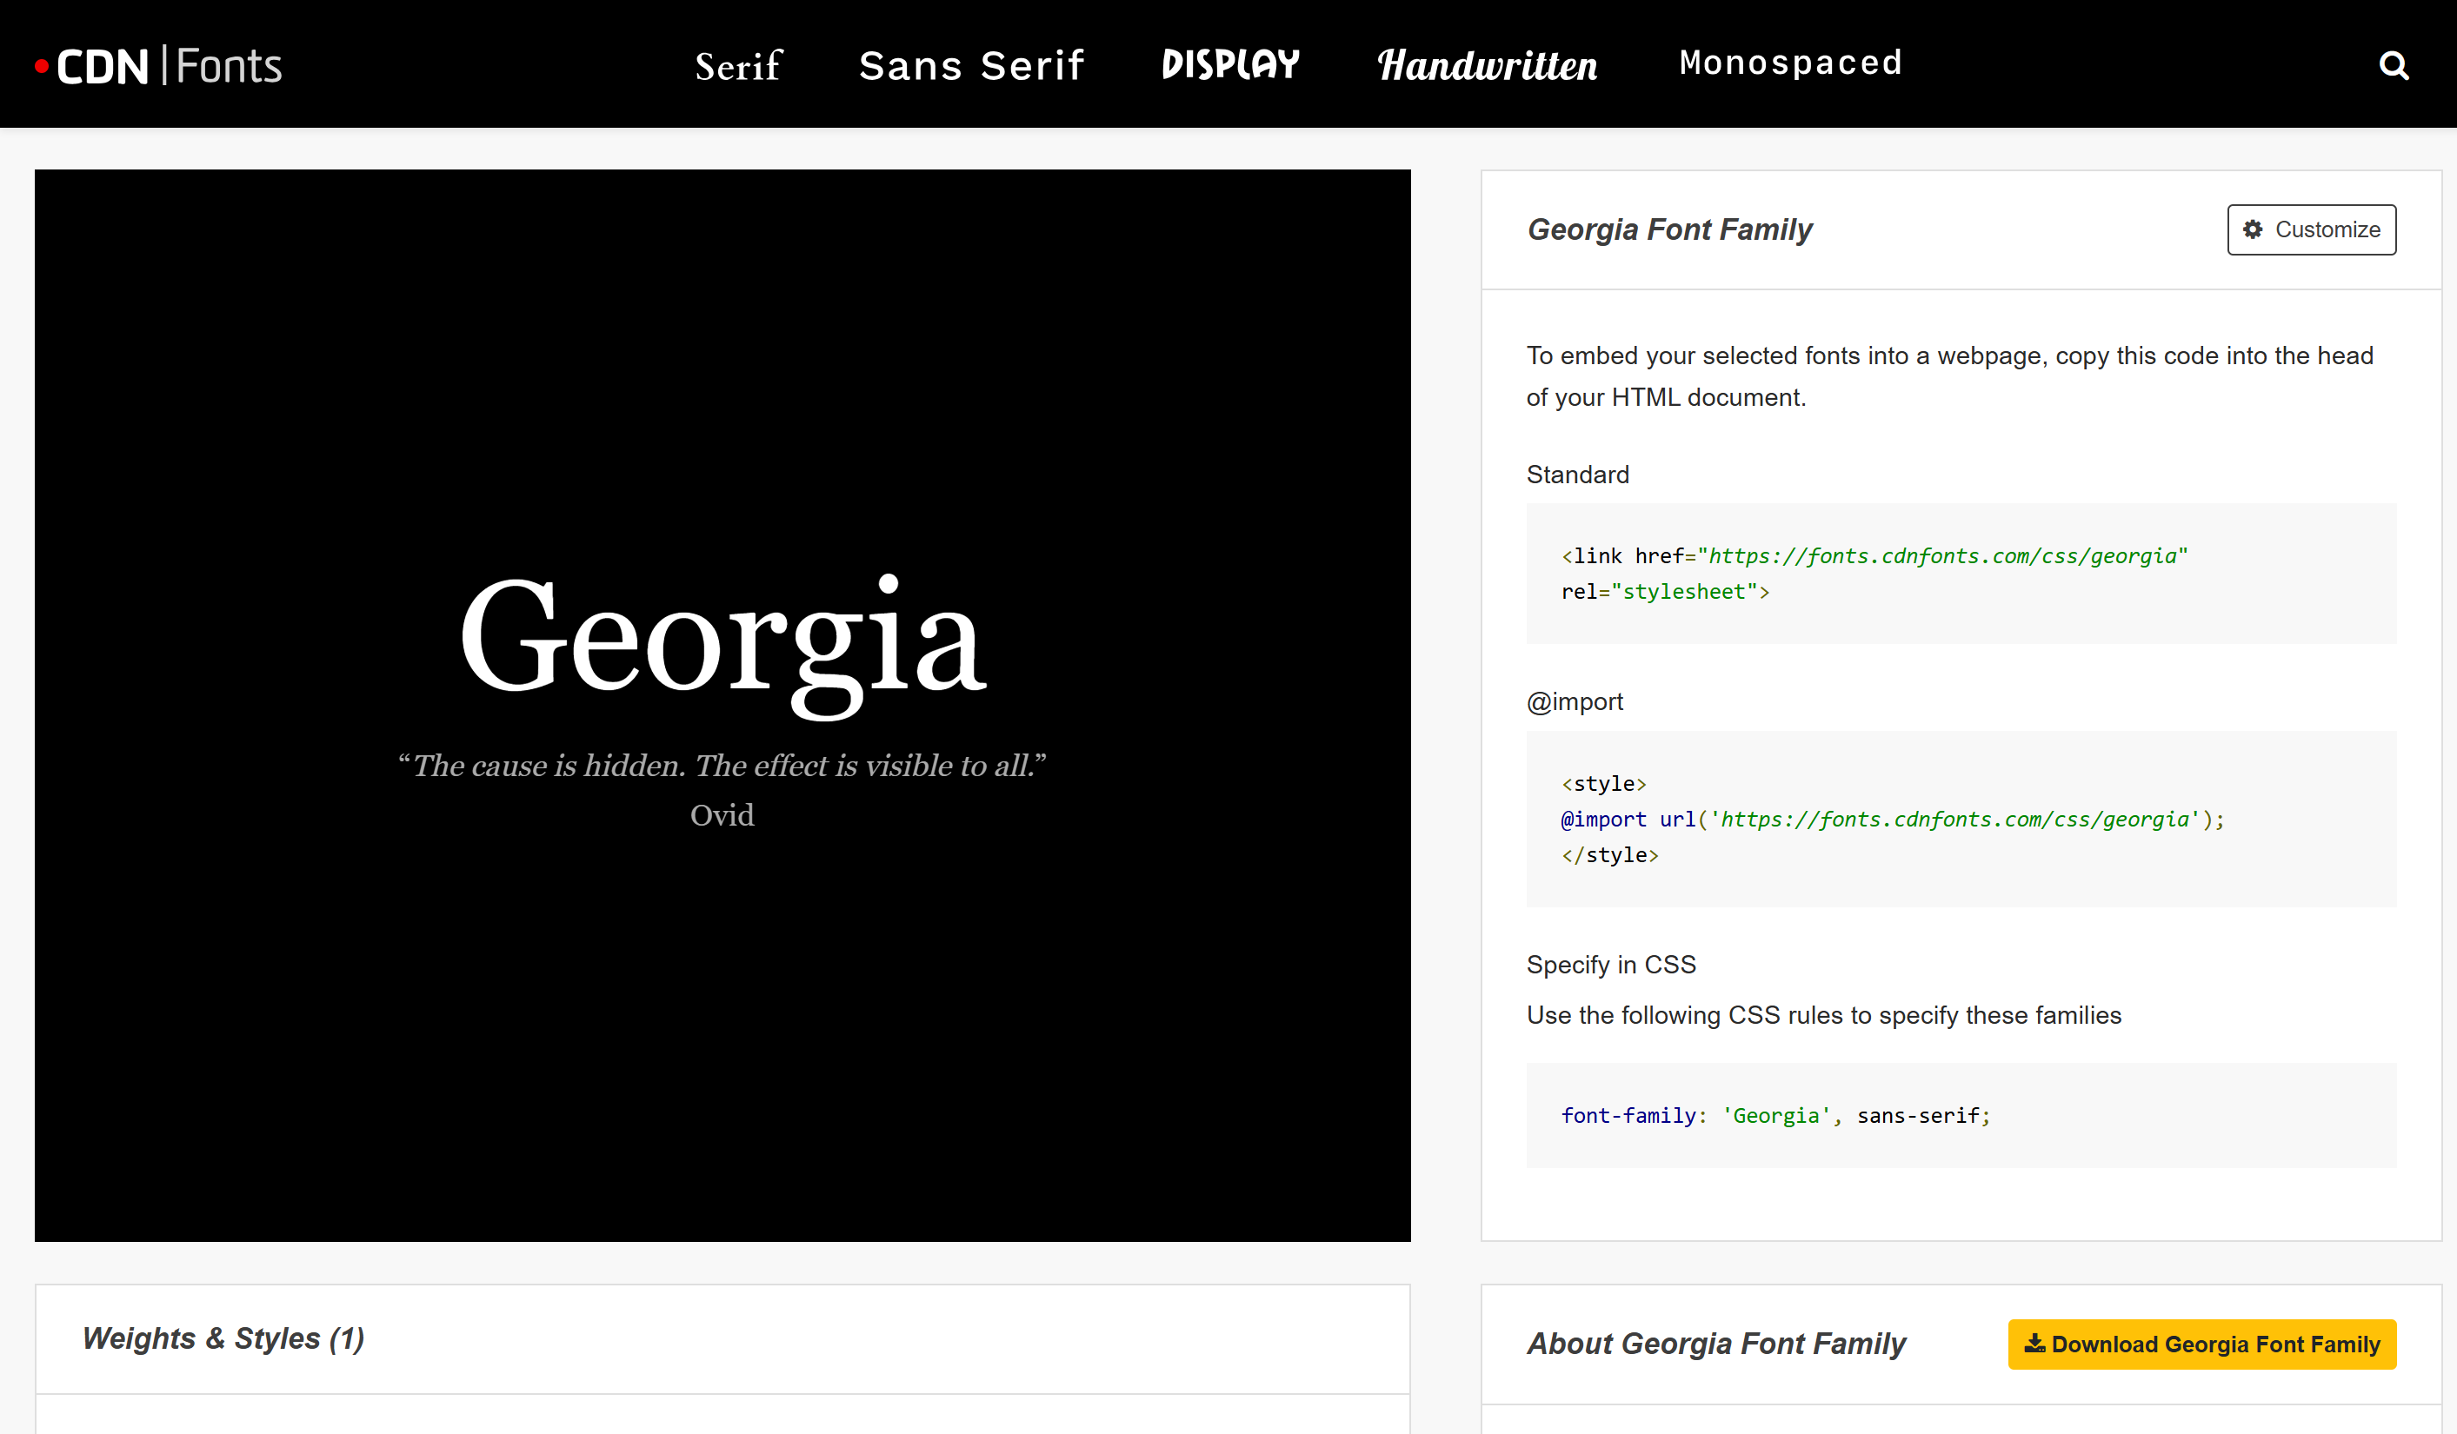2457x1434 pixels.
Task: Click 'Use the following CSS rules' text
Action: (x=1823, y=1015)
